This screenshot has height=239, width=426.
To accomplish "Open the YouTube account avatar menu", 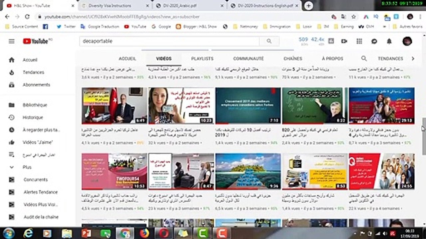I will [x=407, y=41].
